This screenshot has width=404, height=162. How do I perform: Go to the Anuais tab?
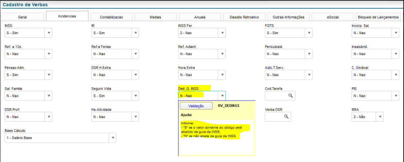click(200, 17)
